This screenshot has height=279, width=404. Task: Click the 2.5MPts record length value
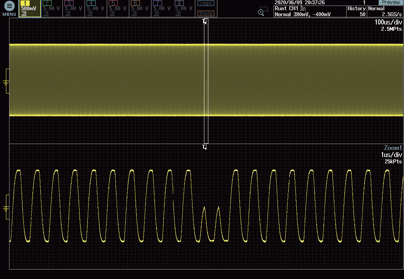pyautogui.click(x=391, y=29)
